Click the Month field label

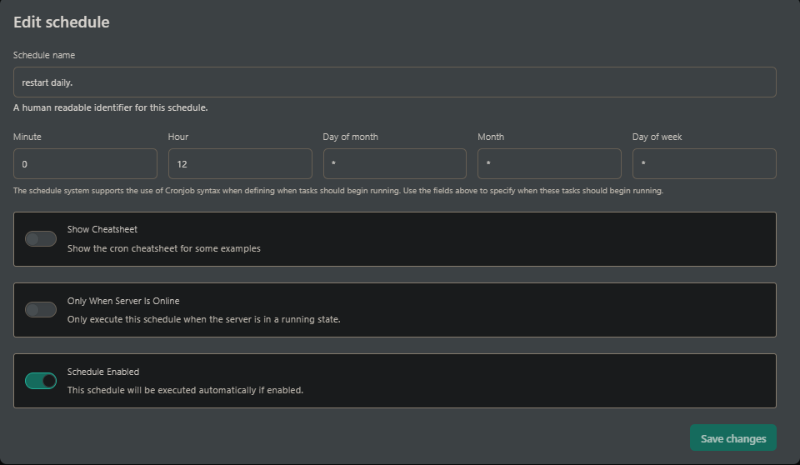(491, 137)
